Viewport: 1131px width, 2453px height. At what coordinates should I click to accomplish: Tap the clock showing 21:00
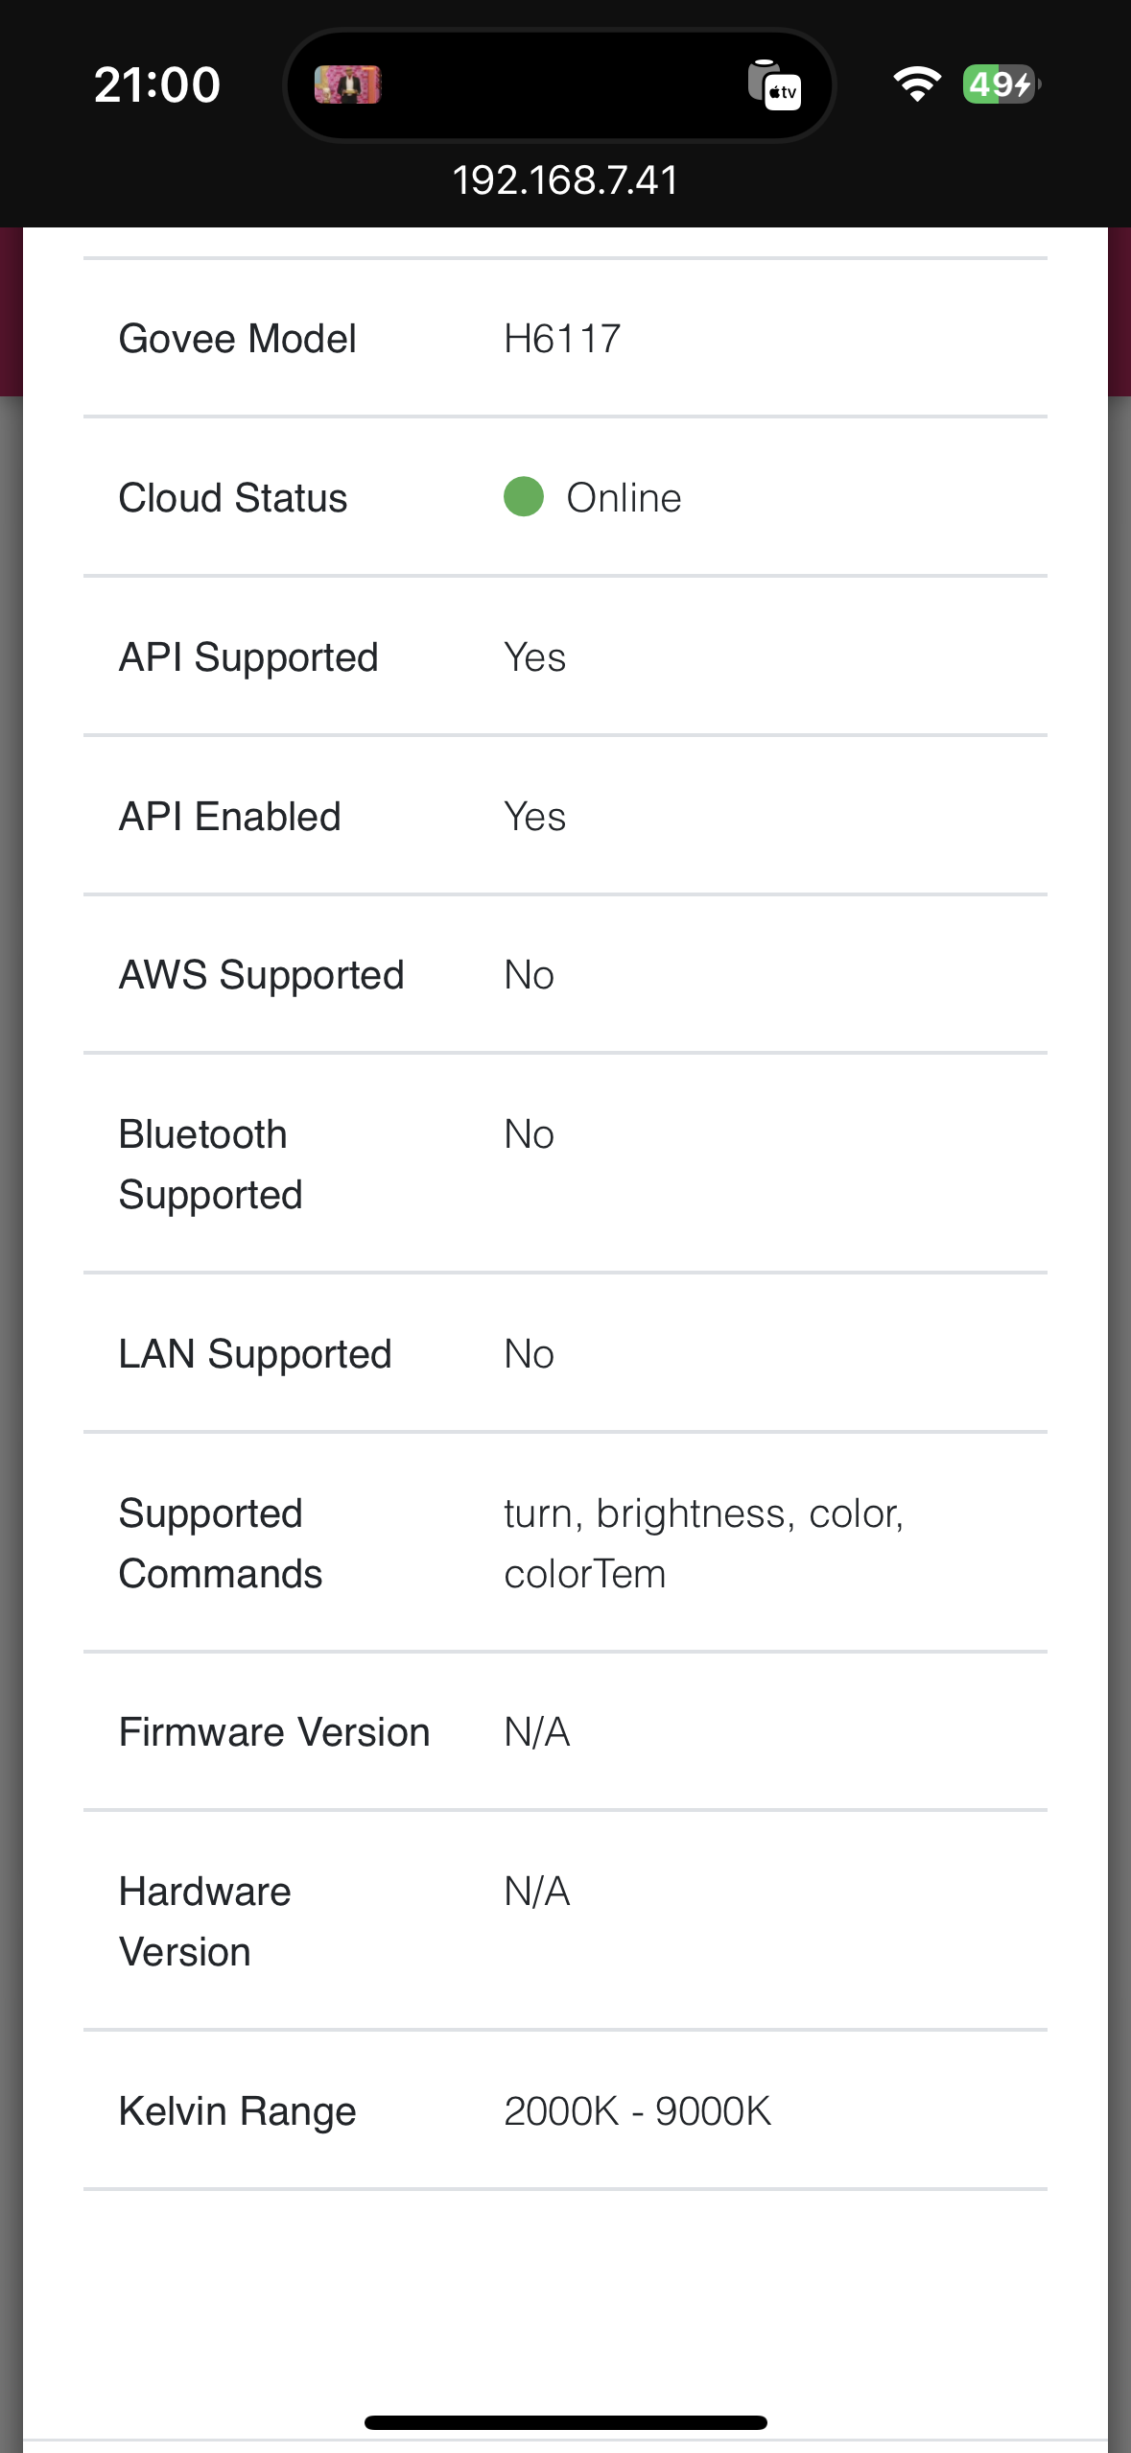pyautogui.click(x=157, y=84)
